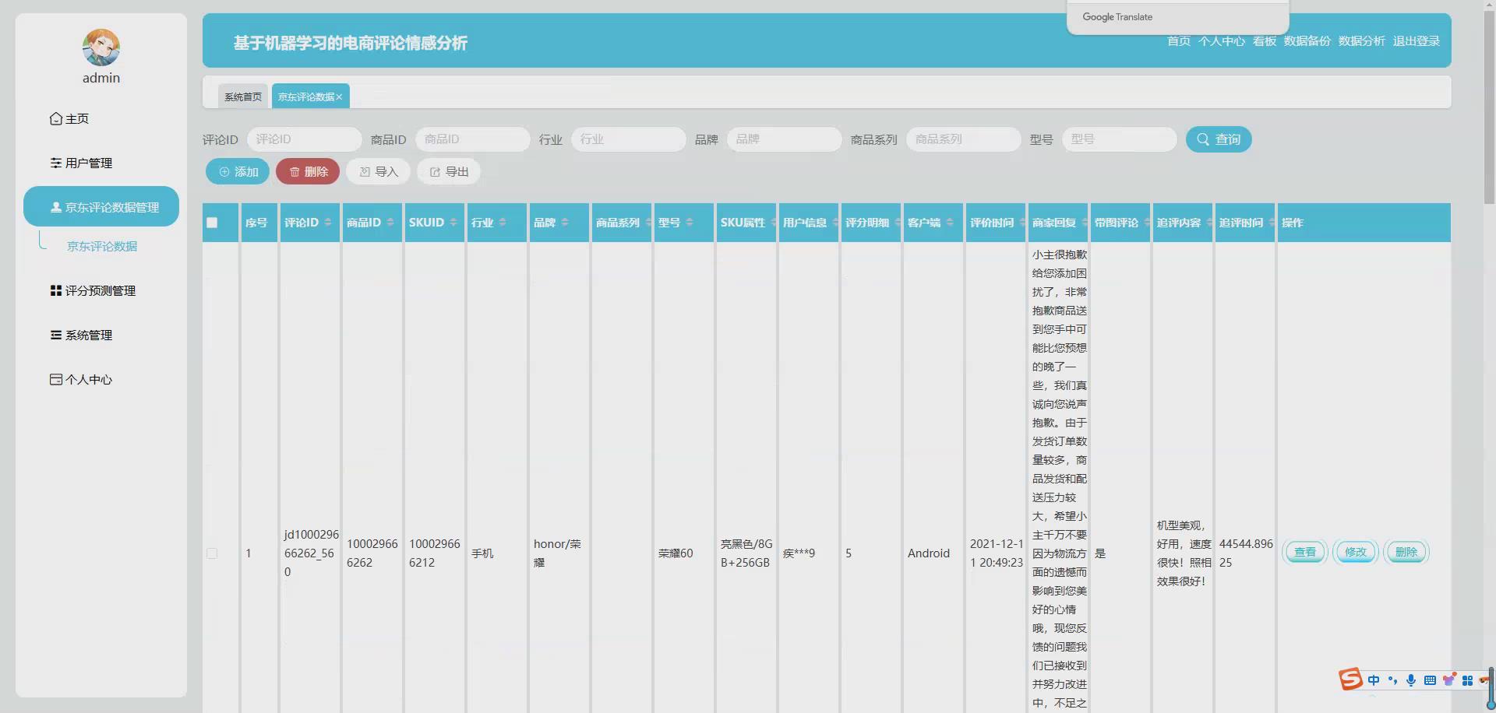Focus the 型号 search field

[x=1120, y=139]
